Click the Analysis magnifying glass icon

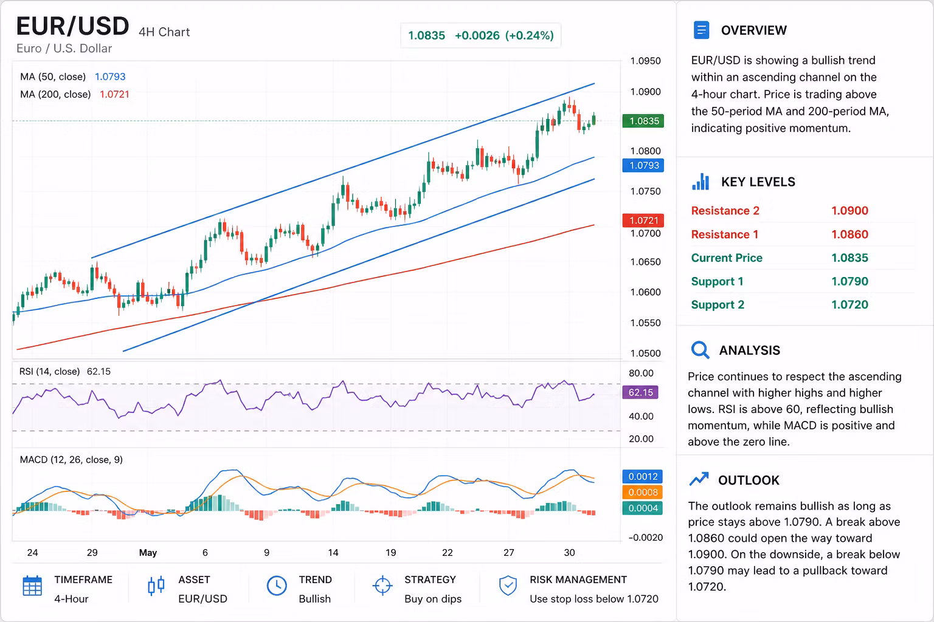click(700, 350)
